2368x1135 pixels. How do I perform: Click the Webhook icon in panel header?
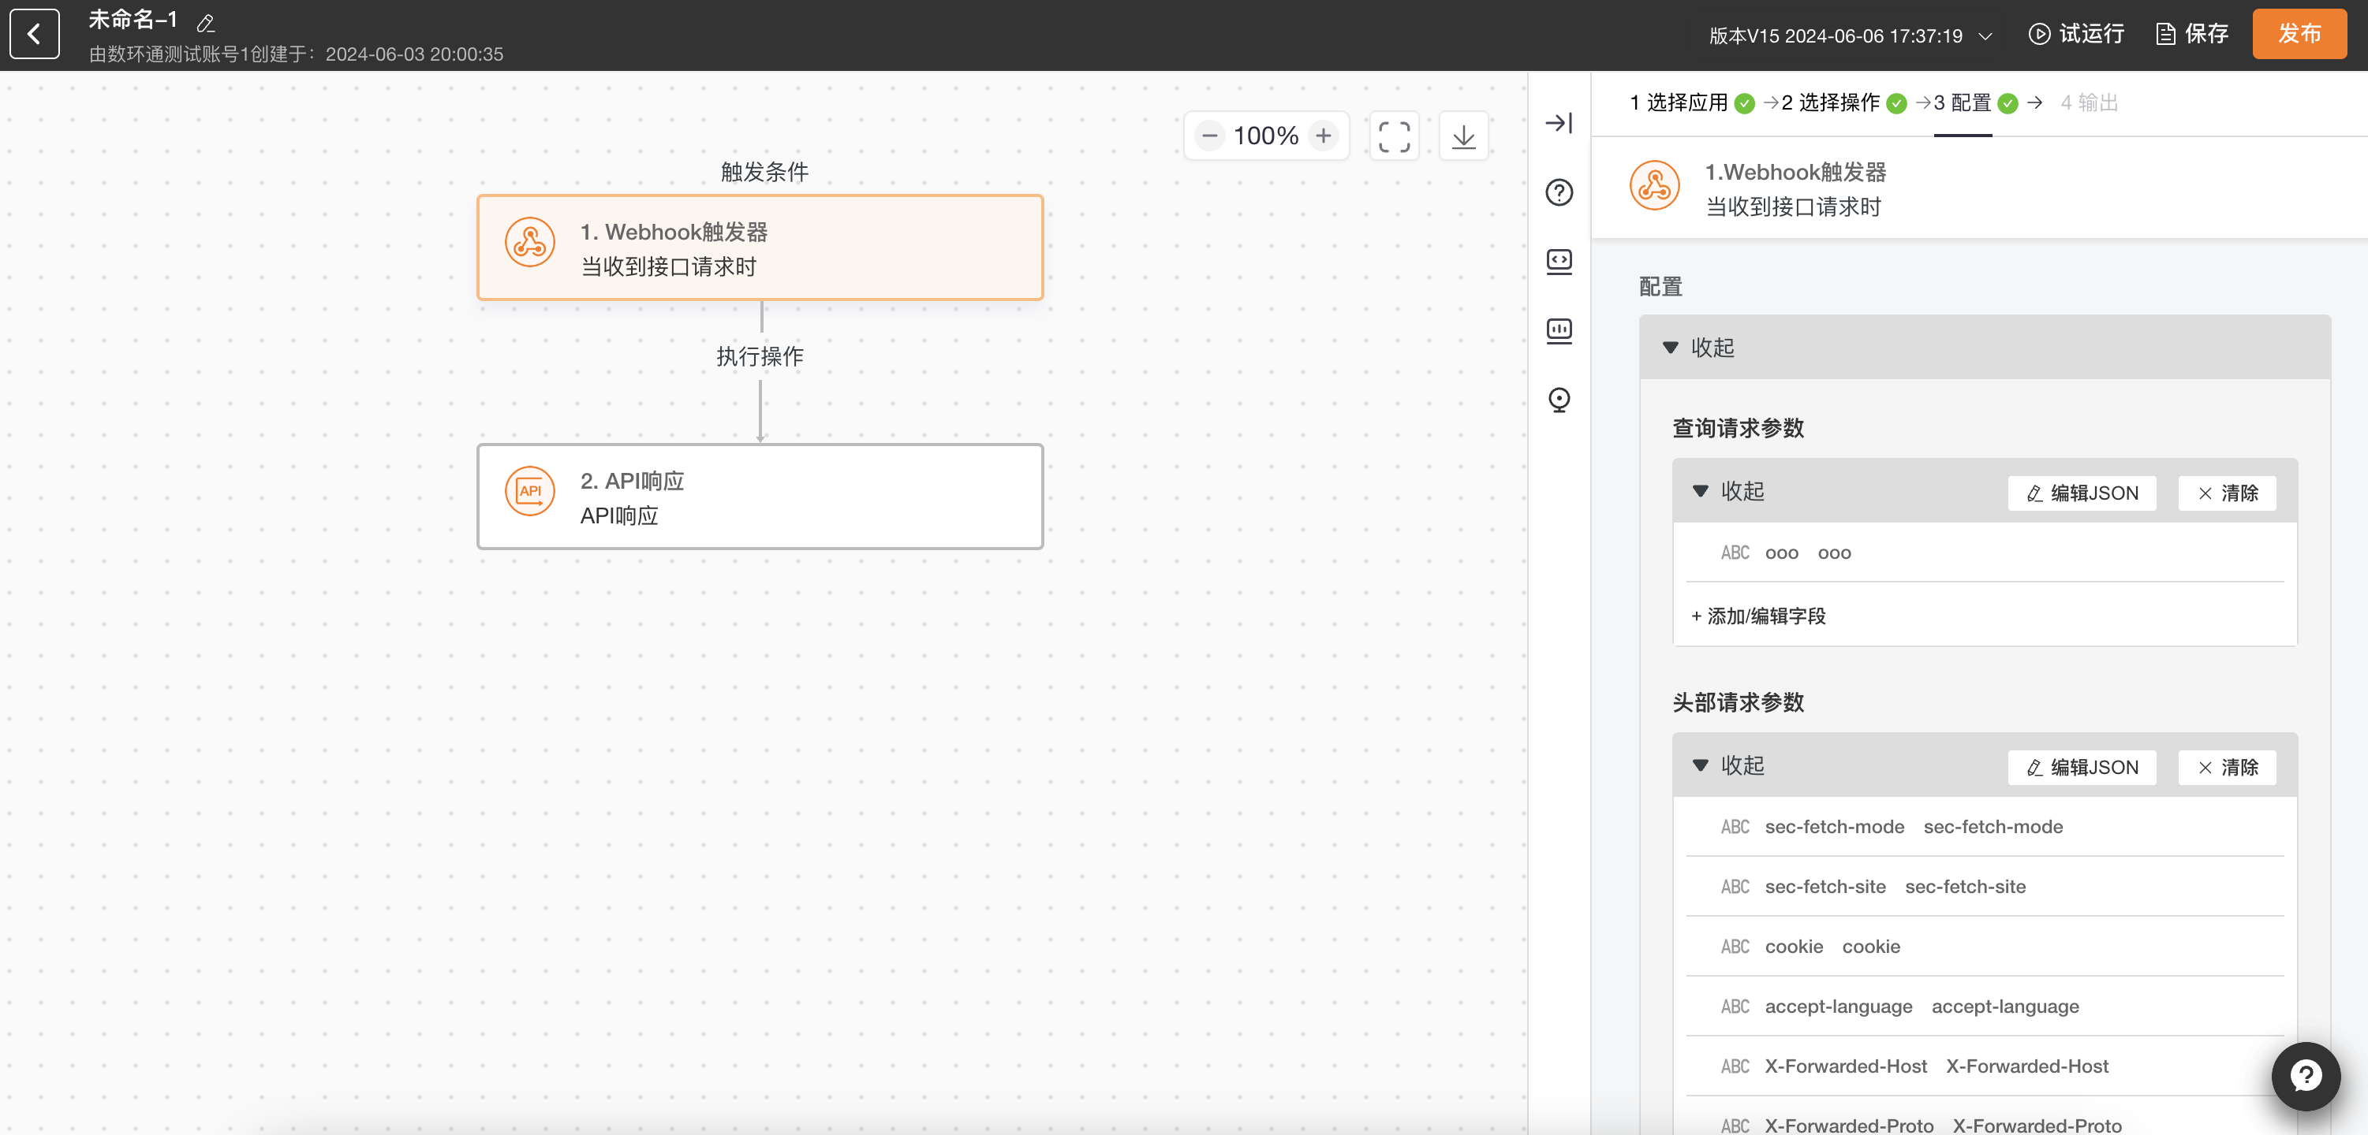[x=1655, y=185]
